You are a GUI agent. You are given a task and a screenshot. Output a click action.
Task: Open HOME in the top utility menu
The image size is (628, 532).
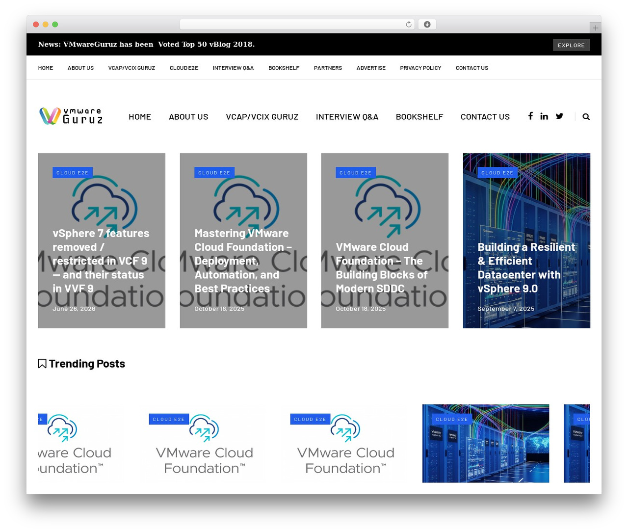point(46,68)
